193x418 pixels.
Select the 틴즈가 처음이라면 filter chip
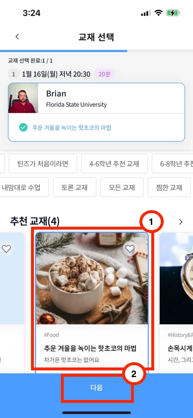pos(43,163)
